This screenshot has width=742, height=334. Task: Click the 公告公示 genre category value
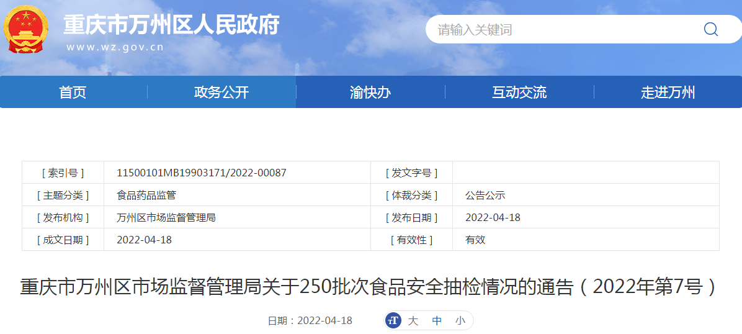pos(485,195)
